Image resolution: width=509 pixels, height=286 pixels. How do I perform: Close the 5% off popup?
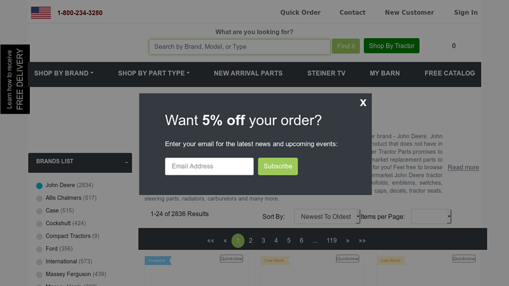[x=363, y=103]
